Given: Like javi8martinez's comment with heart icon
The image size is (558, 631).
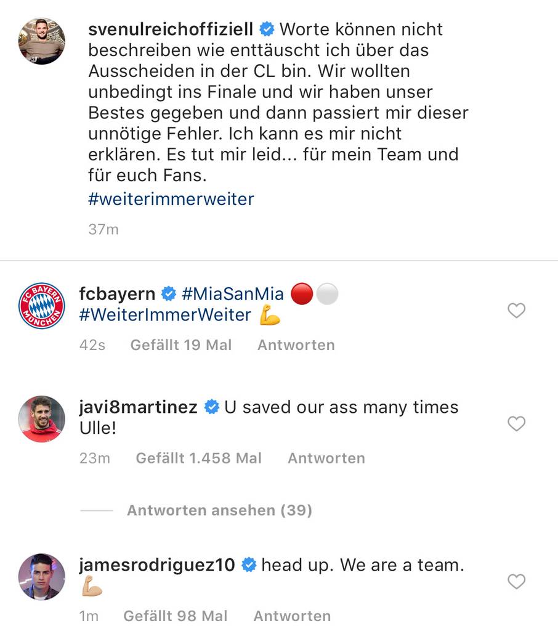Looking at the screenshot, I should pyautogui.click(x=516, y=423).
